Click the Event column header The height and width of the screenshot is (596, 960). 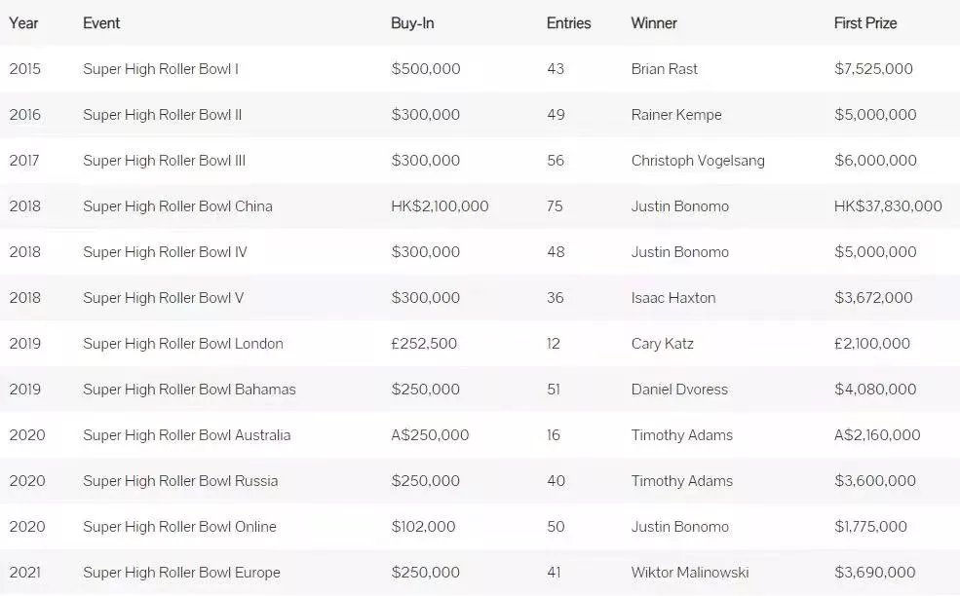click(101, 23)
